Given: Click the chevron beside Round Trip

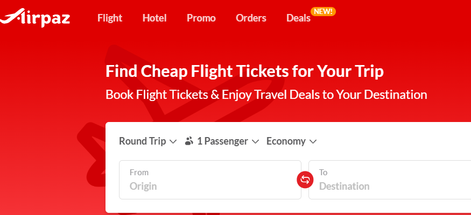Looking at the screenshot, I should 173,141.
